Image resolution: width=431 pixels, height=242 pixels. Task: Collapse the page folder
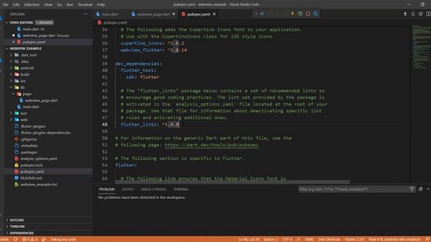pyautogui.click(x=27, y=94)
